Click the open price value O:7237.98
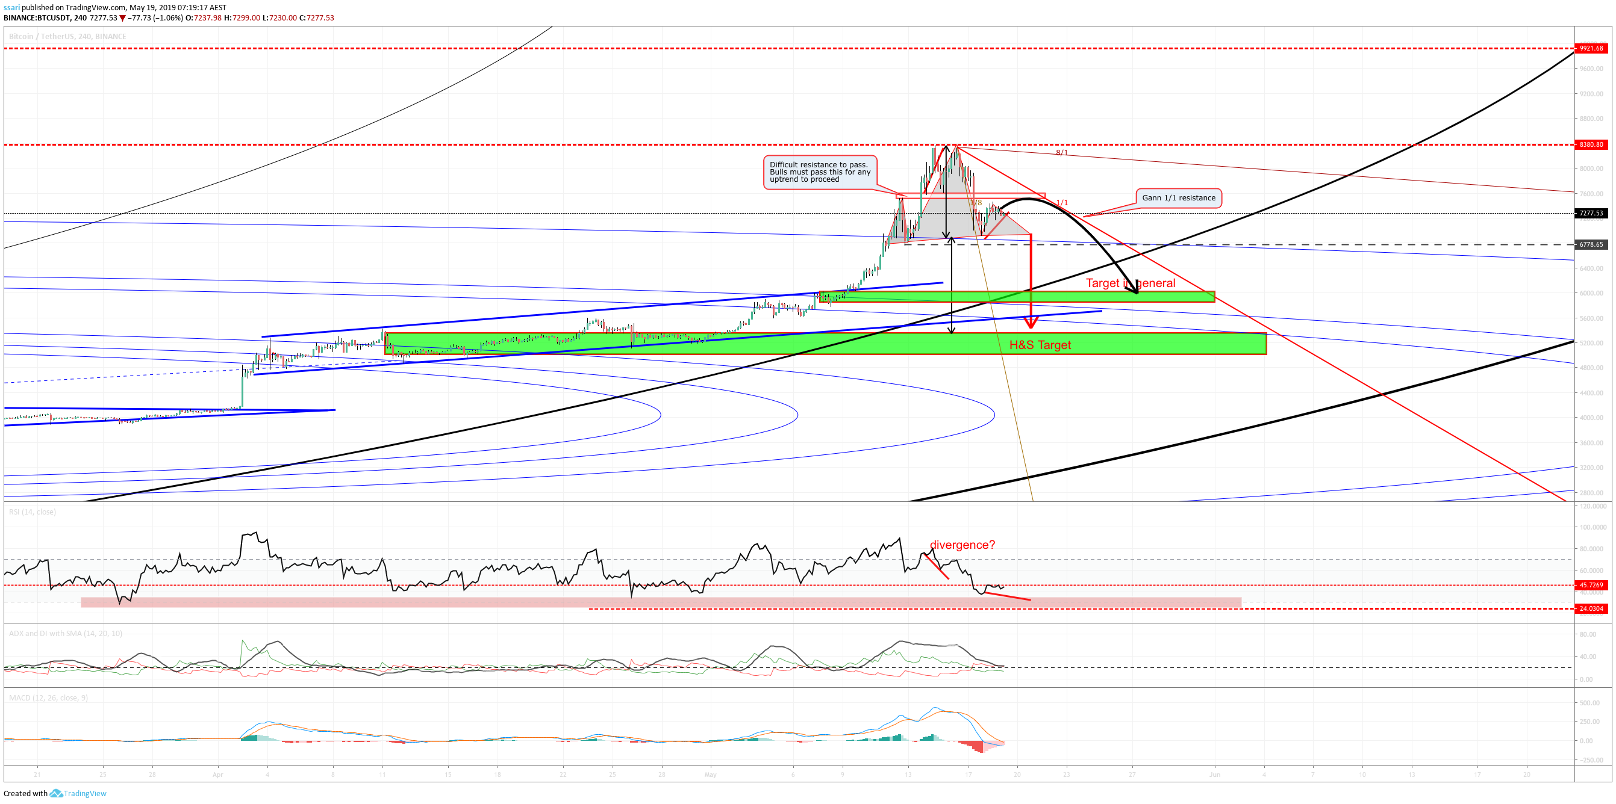 coord(203,18)
